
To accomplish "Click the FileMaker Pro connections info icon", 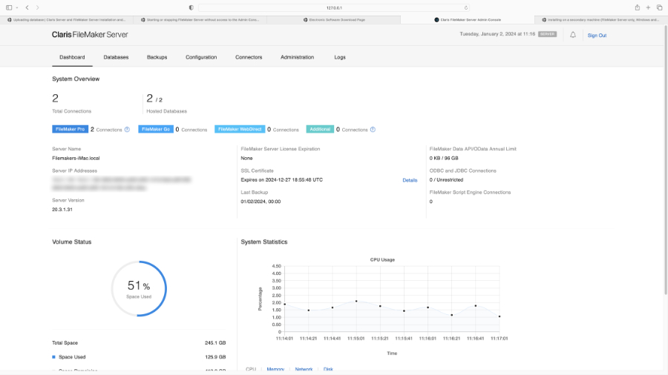I will coord(127,129).
